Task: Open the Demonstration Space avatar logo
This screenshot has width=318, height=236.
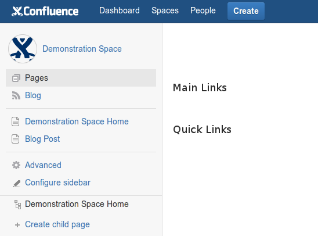Action: coord(23,49)
